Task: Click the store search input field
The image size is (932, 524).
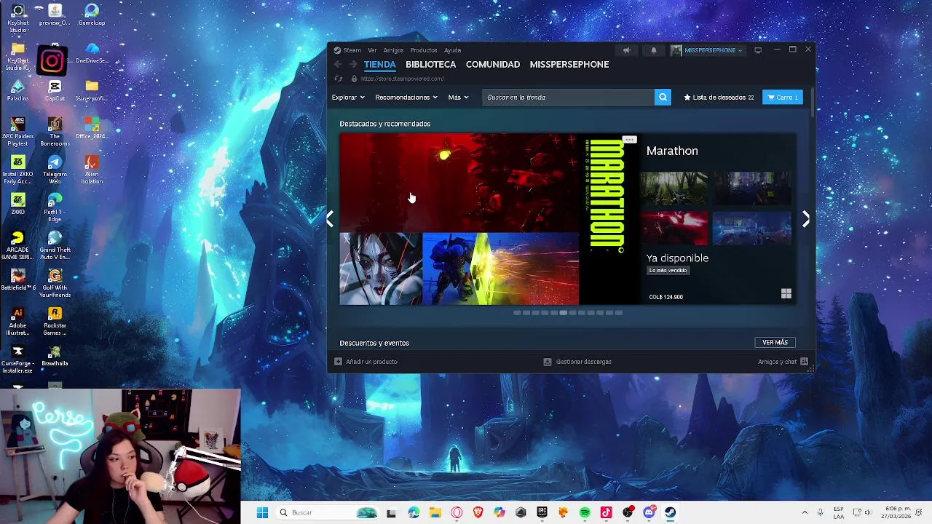Action: pos(569,98)
